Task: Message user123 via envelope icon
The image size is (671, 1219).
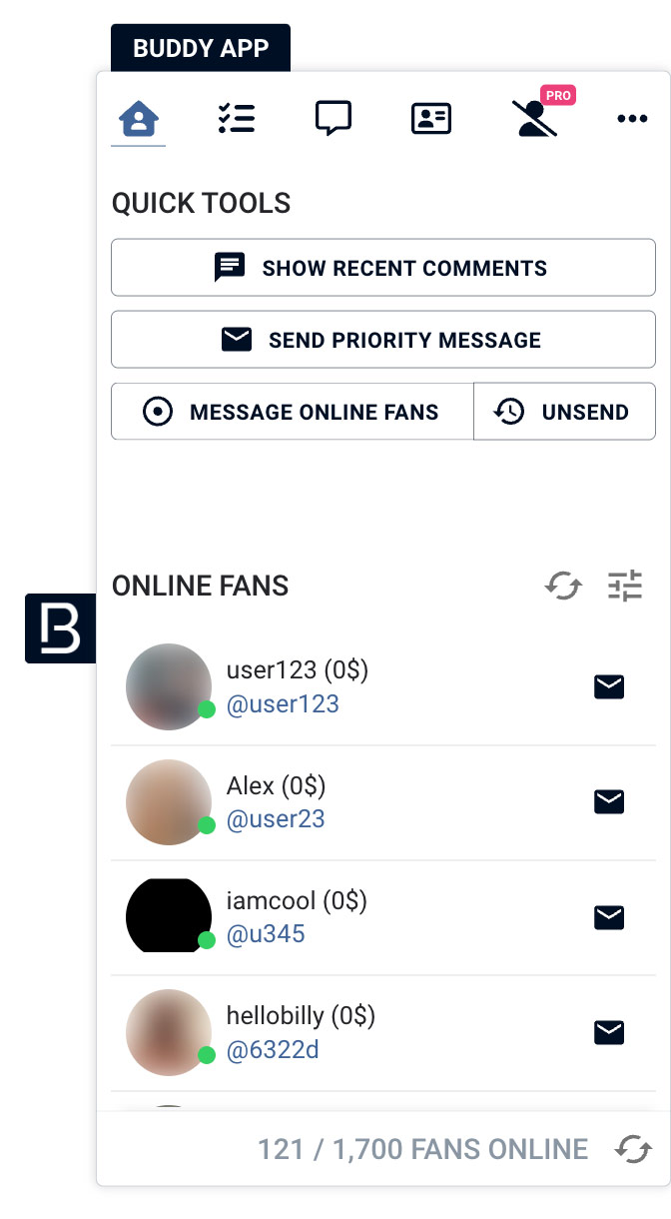Action: pos(609,686)
